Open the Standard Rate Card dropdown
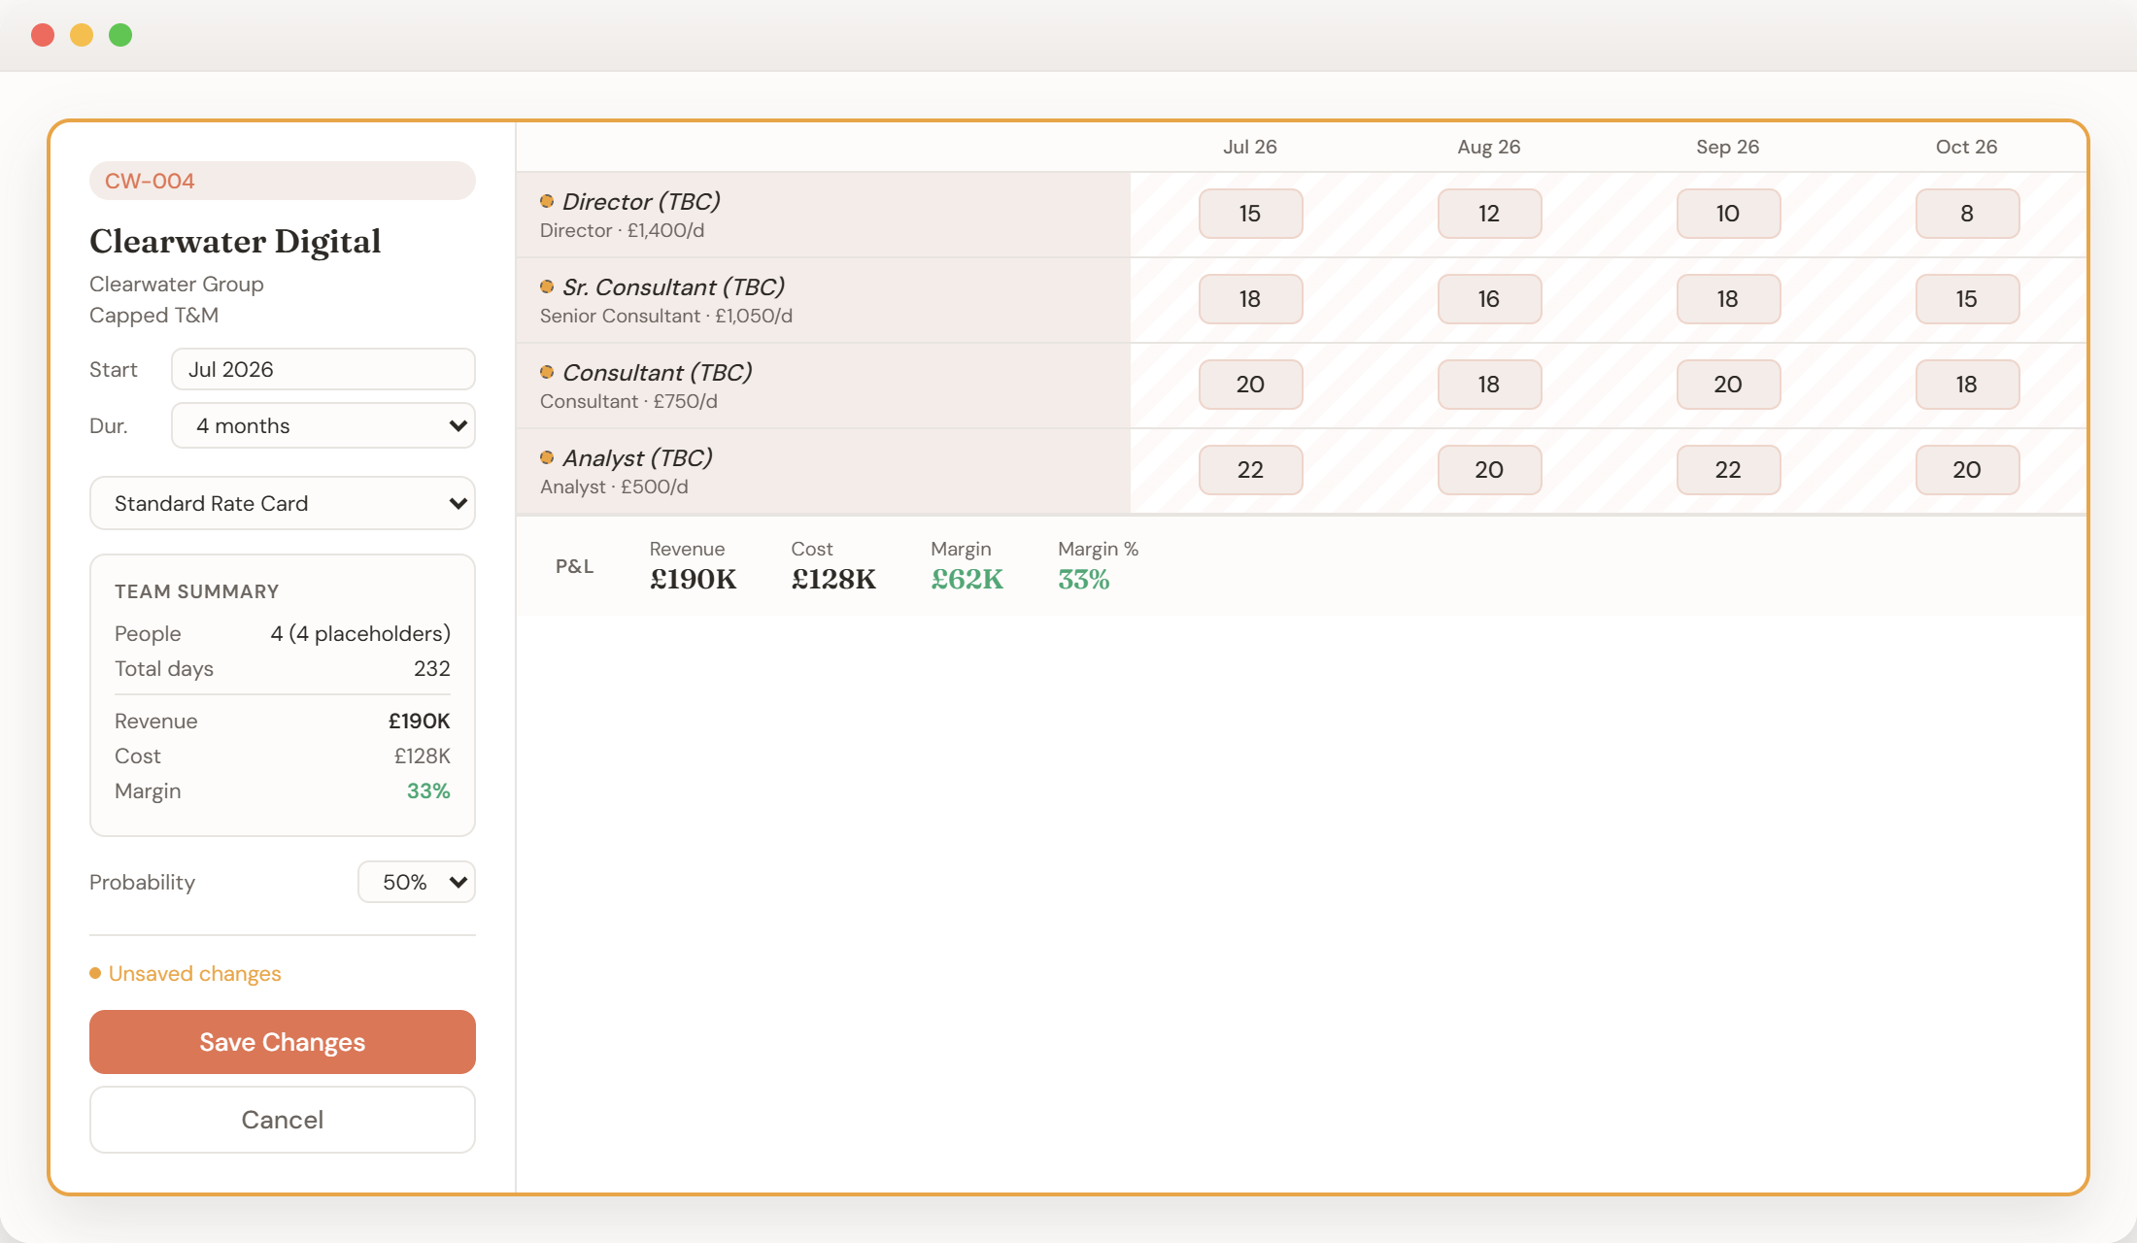Screen dimensions: 2137x1243 (282, 503)
